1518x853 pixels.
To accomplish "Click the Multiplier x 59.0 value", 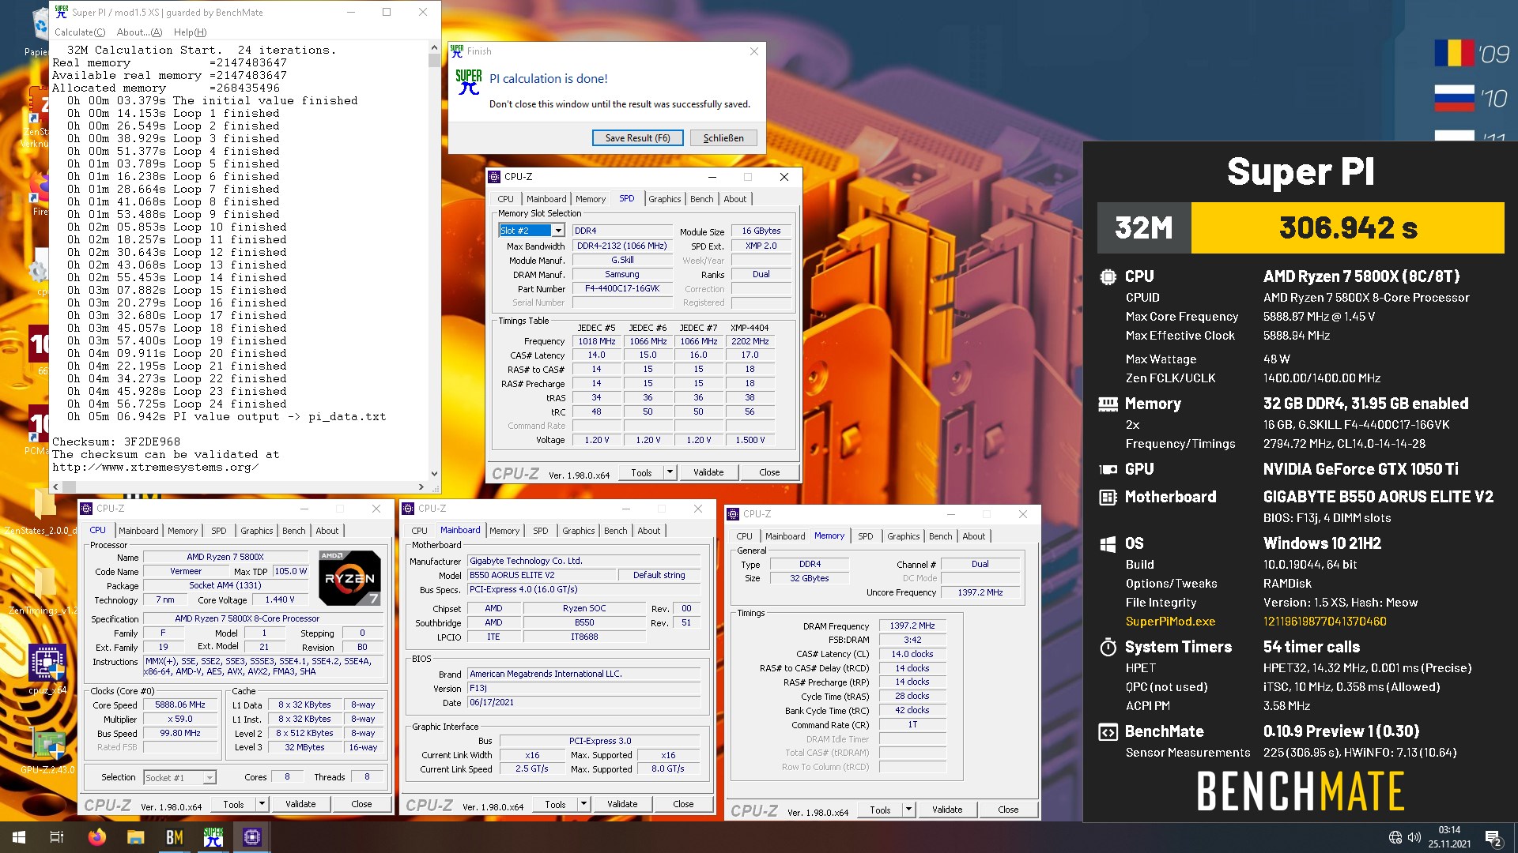I will pyautogui.click(x=180, y=719).
